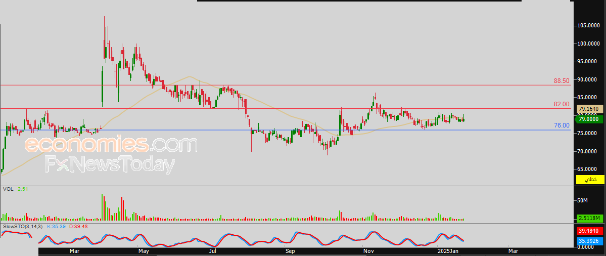606x256 pixels.
Task: Click the VOL 2.51 indicator label
Action: (x=16, y=189)
